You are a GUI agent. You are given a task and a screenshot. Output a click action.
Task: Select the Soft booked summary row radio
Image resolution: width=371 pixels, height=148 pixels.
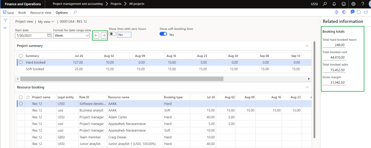point(21,69)
